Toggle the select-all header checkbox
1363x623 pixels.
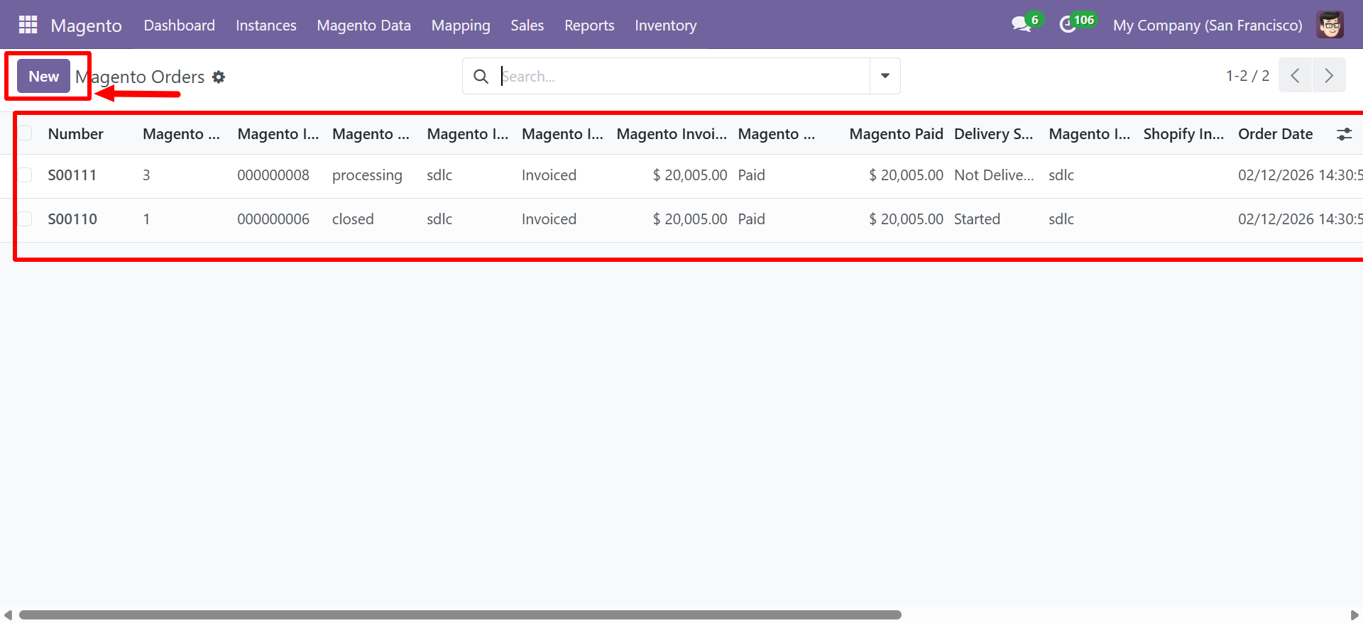tap(25, 133)
